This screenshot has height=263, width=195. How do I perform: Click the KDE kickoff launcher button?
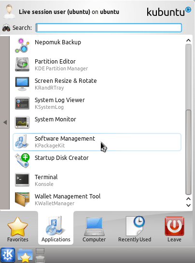pos(8,255)
